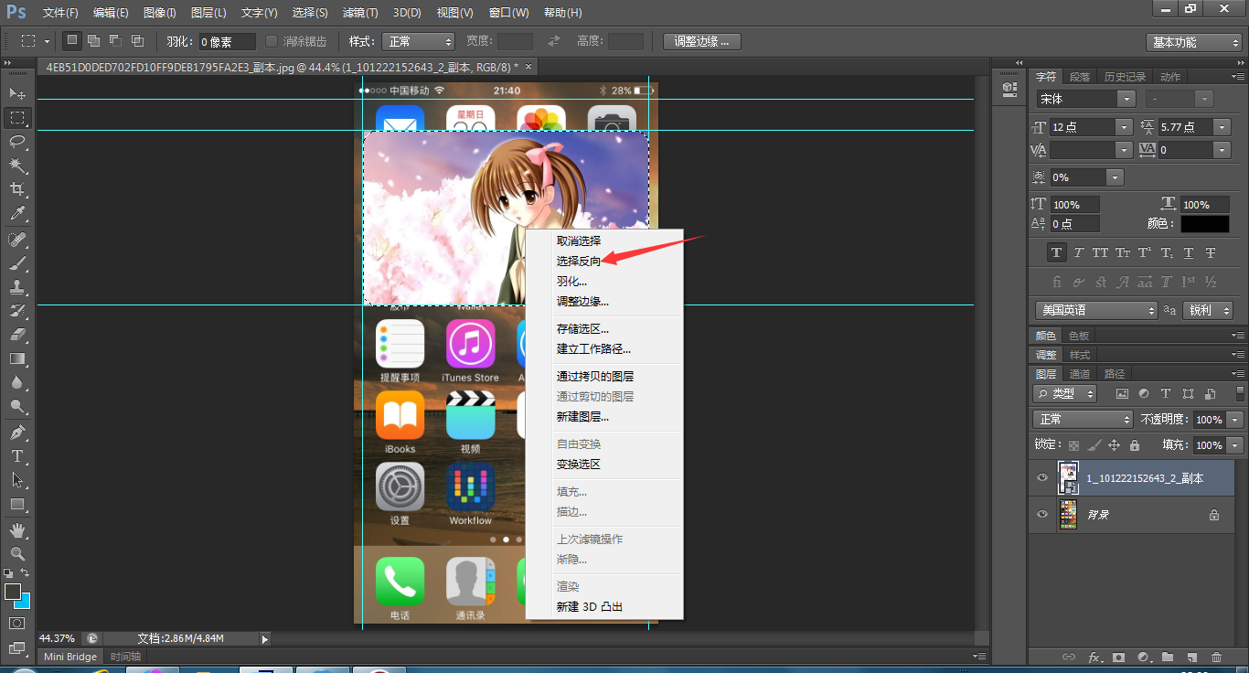The image size is (1249, 673).
Task: Switch to the 通道 tab
Action: [x=1080, y=373]
